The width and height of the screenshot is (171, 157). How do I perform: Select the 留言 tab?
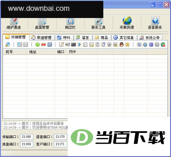(83, 37)
